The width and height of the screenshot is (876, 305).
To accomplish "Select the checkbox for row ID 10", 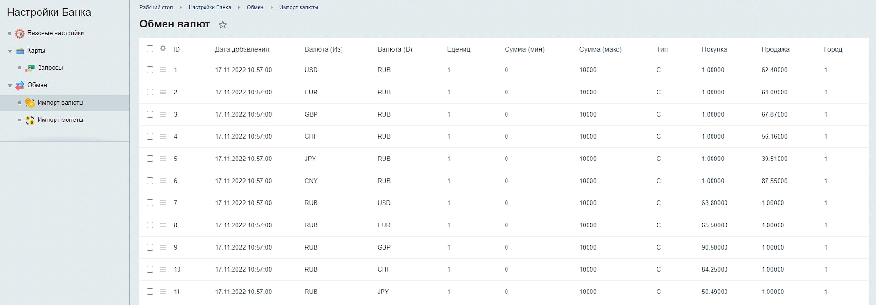I will (150, 270).
